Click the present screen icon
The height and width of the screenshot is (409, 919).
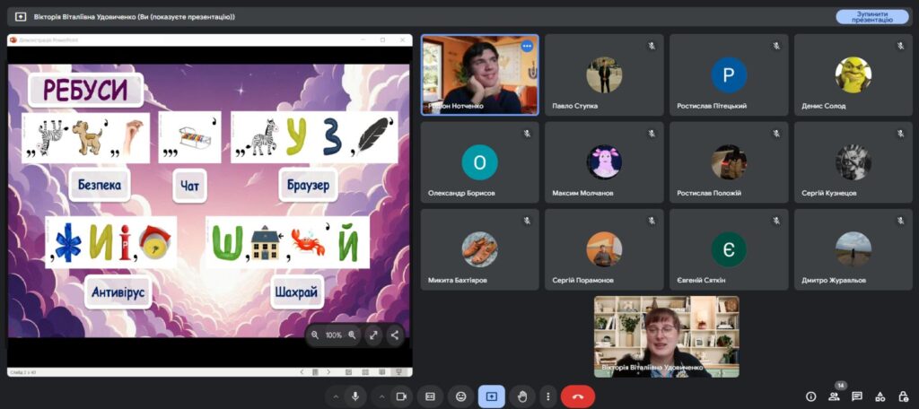(x=491, y=396)
